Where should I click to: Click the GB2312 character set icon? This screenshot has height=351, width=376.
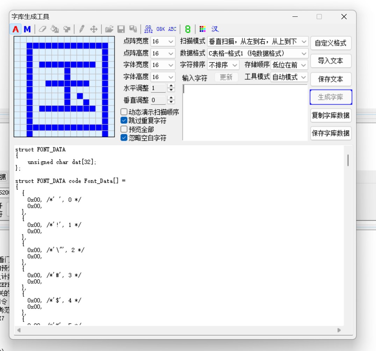149,29
